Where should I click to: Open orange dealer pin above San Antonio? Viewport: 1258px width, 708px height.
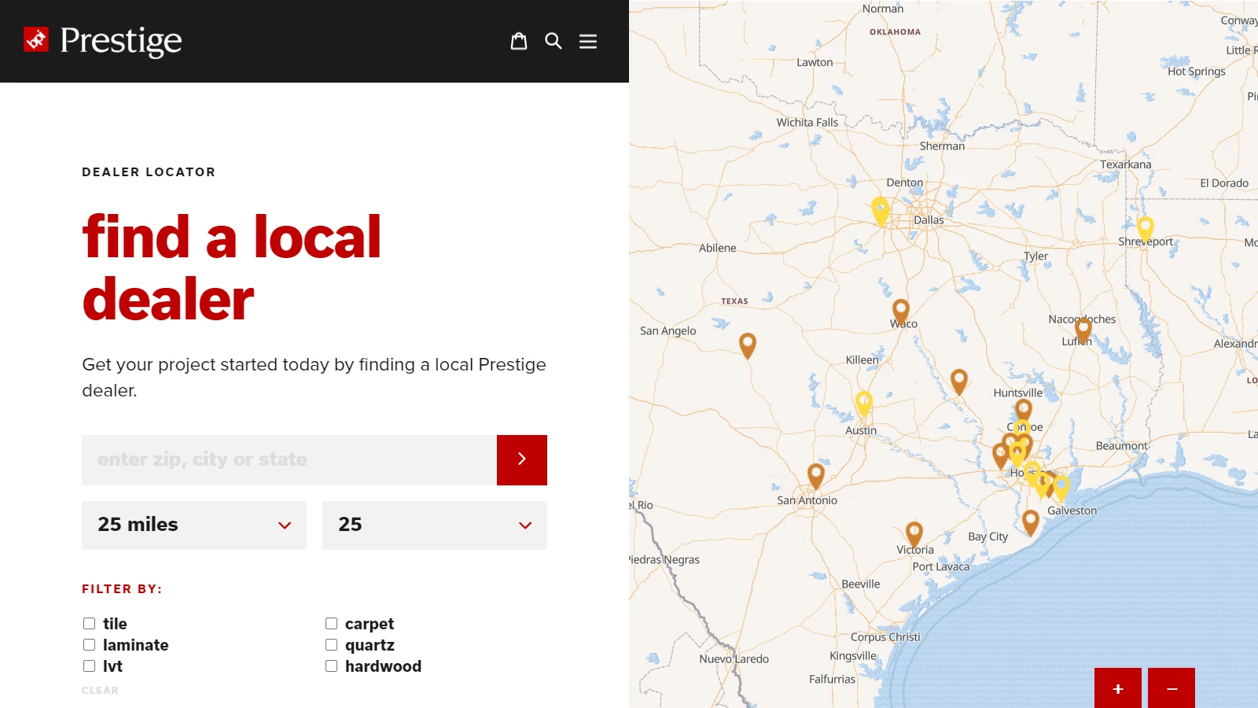click(816, 476)
